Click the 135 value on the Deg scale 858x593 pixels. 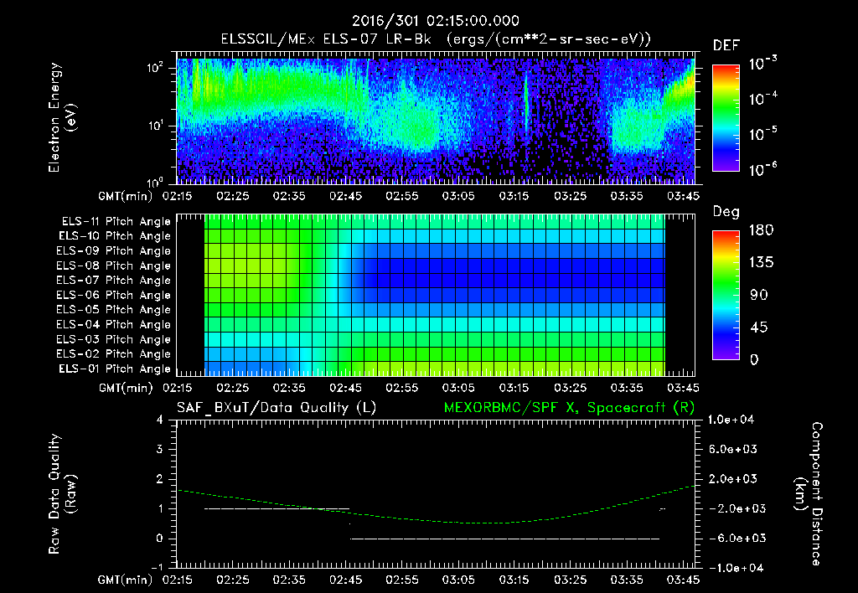(x=761, y=263)
